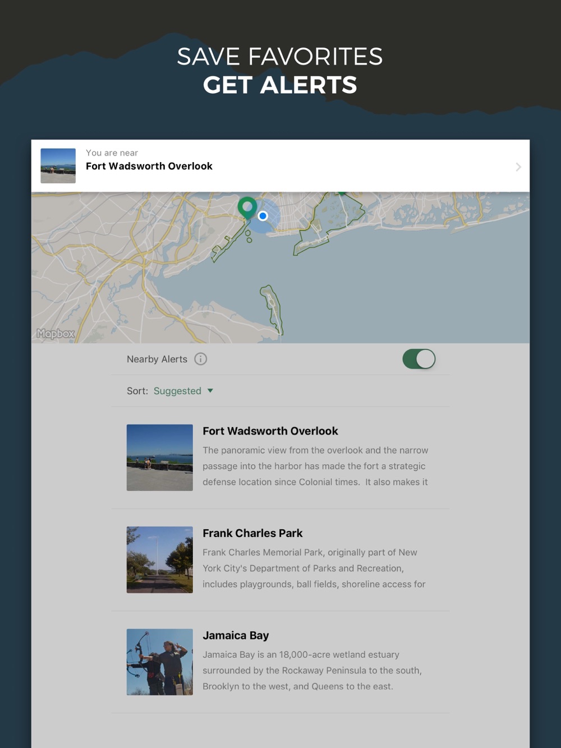Open the chevron on the near-location banner
This screenshot has width=561, height=748.
(x=518, y=167)
